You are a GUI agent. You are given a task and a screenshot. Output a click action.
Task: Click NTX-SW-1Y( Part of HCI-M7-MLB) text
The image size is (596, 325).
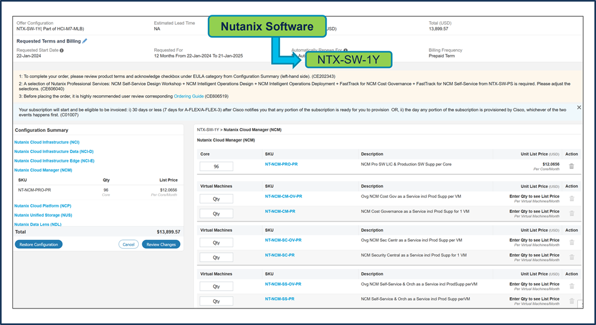(x=50, y=28)
